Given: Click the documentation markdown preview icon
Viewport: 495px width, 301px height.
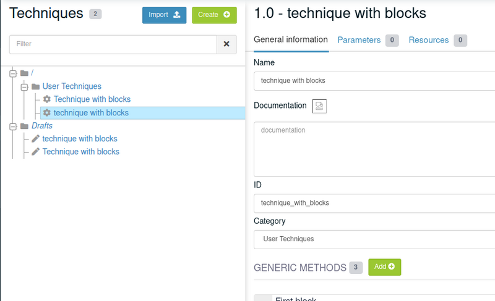Looking at the screenshot, I should point(319,106).
